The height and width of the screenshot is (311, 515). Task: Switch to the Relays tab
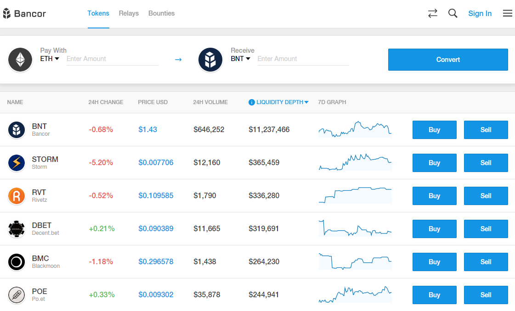(x=129, y=13)
